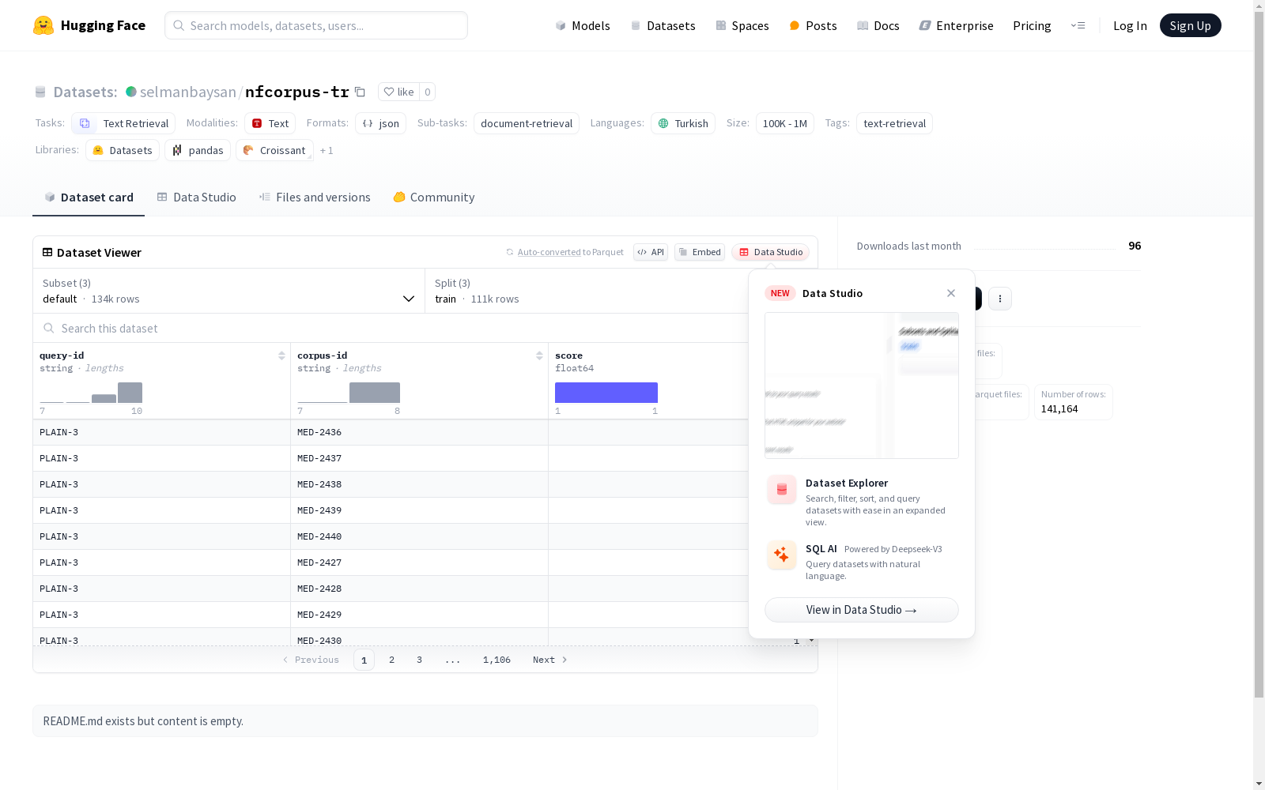This screenshot has height=790, width=1265.
Task: Close the Data Studio popup
Action: pyautogui.click(x=951, y=293)
